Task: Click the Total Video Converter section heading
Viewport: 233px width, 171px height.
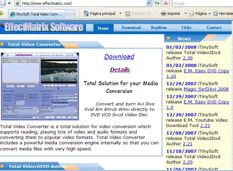Action: coord(34,44)
